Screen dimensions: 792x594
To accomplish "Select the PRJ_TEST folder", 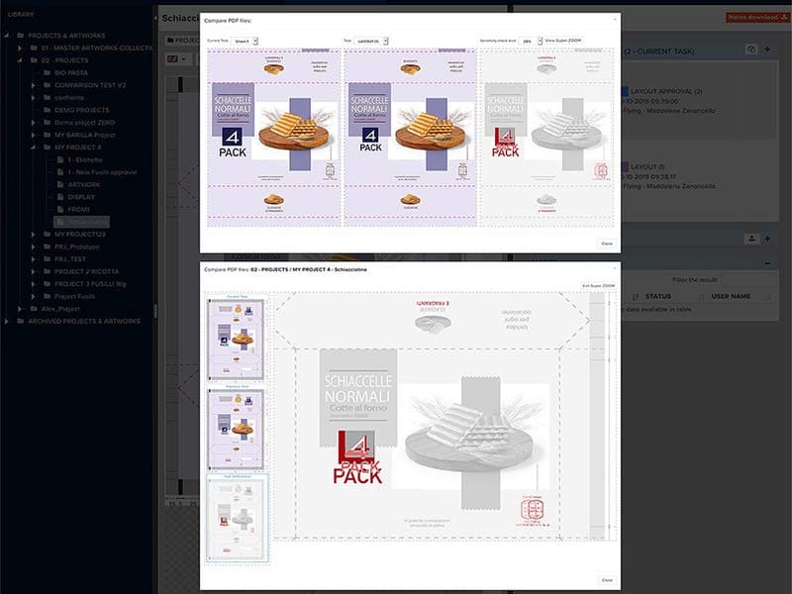I will [x=70, y=259].
